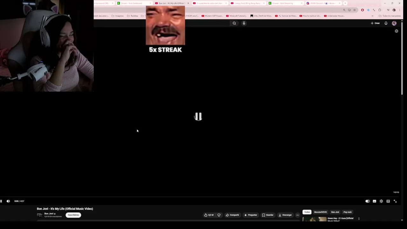Click the video title text
Viewport: 407px width, 229px height.
point(65,209)
